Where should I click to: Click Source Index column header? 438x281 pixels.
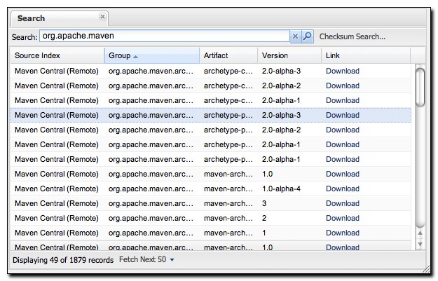[x=38, y=55]
